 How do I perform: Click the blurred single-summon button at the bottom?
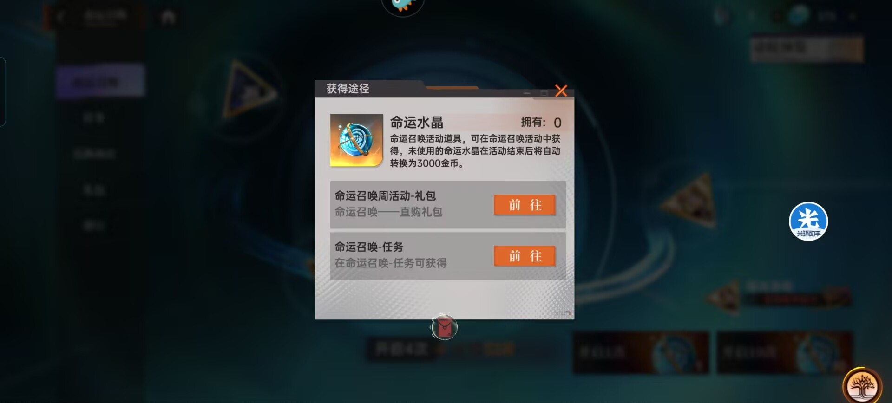click(641, 352)
